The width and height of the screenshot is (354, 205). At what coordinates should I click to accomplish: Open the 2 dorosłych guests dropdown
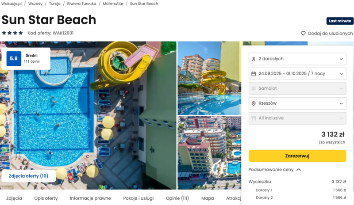pos(297,59)
